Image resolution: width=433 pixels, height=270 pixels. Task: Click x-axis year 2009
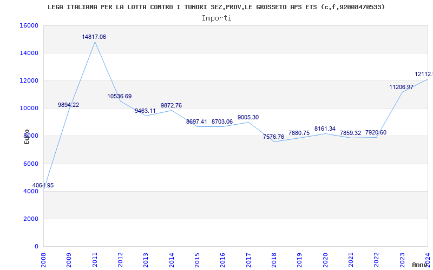click(x=69, y=260)
